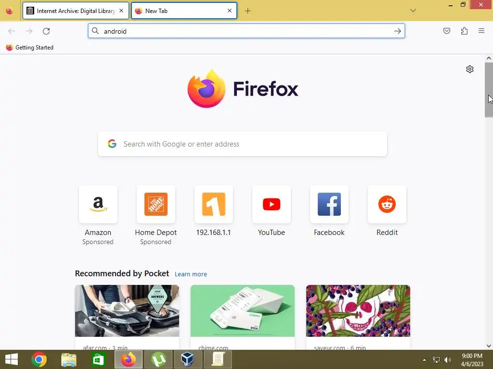493x369 pixels.
Task: Click scrollbar down arrow
Action: tap(489, 346)
